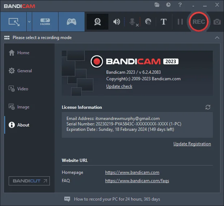Click the Expiration Date text line
Image resolution: width=224 pixels, height=206 pixels.
[x=120, y=129]
